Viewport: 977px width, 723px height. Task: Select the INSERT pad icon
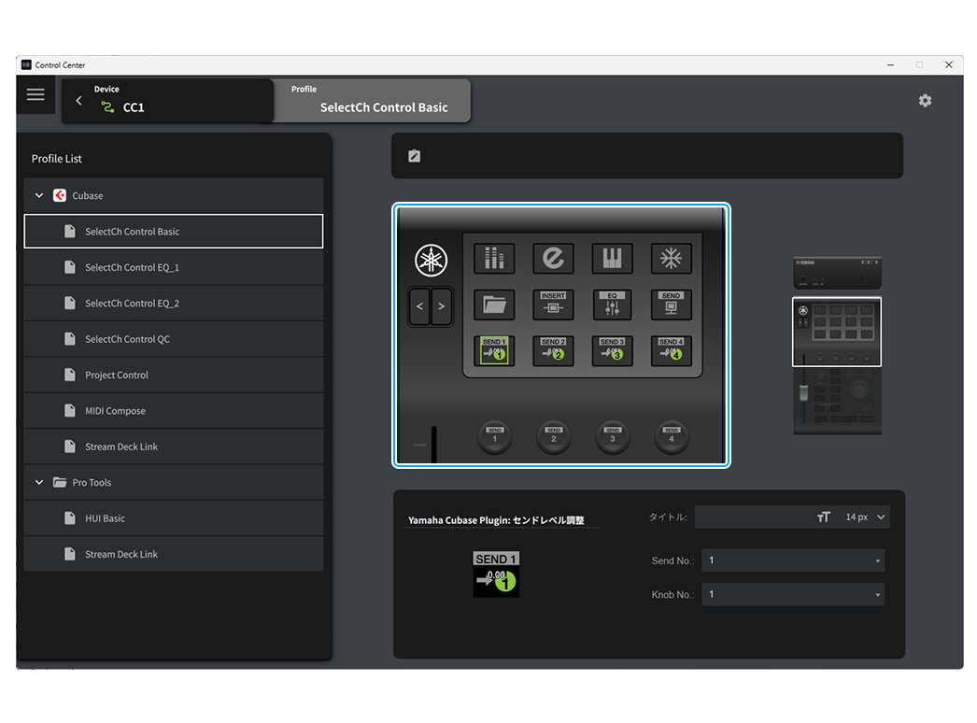pos(553,305)
